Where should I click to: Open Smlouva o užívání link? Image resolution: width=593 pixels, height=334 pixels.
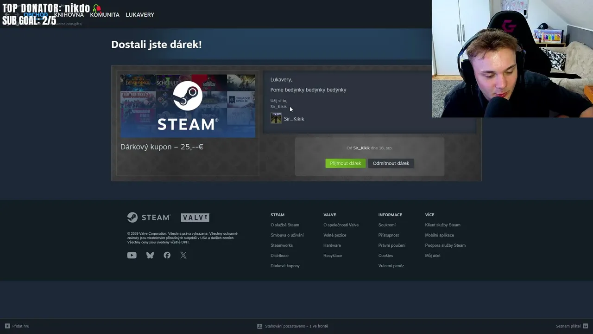[287, 235]
